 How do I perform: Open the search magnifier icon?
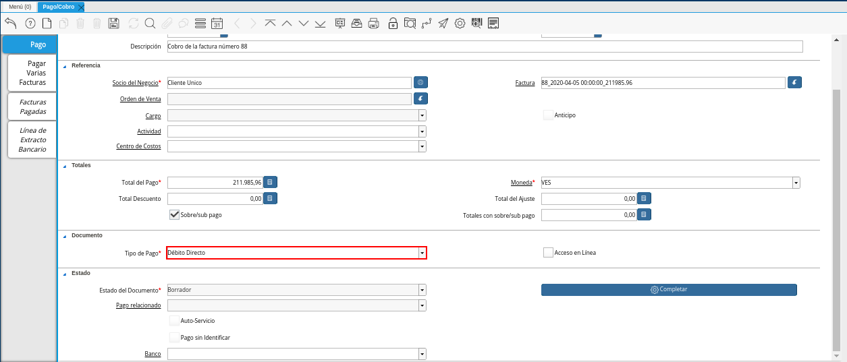pos(150,24)
